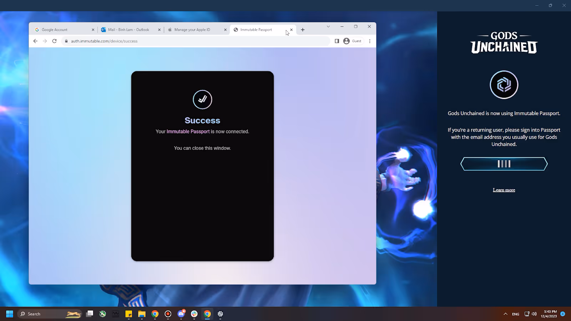571x321 pixels.
Task: Show hidden system tray icons
Action: 505,314
